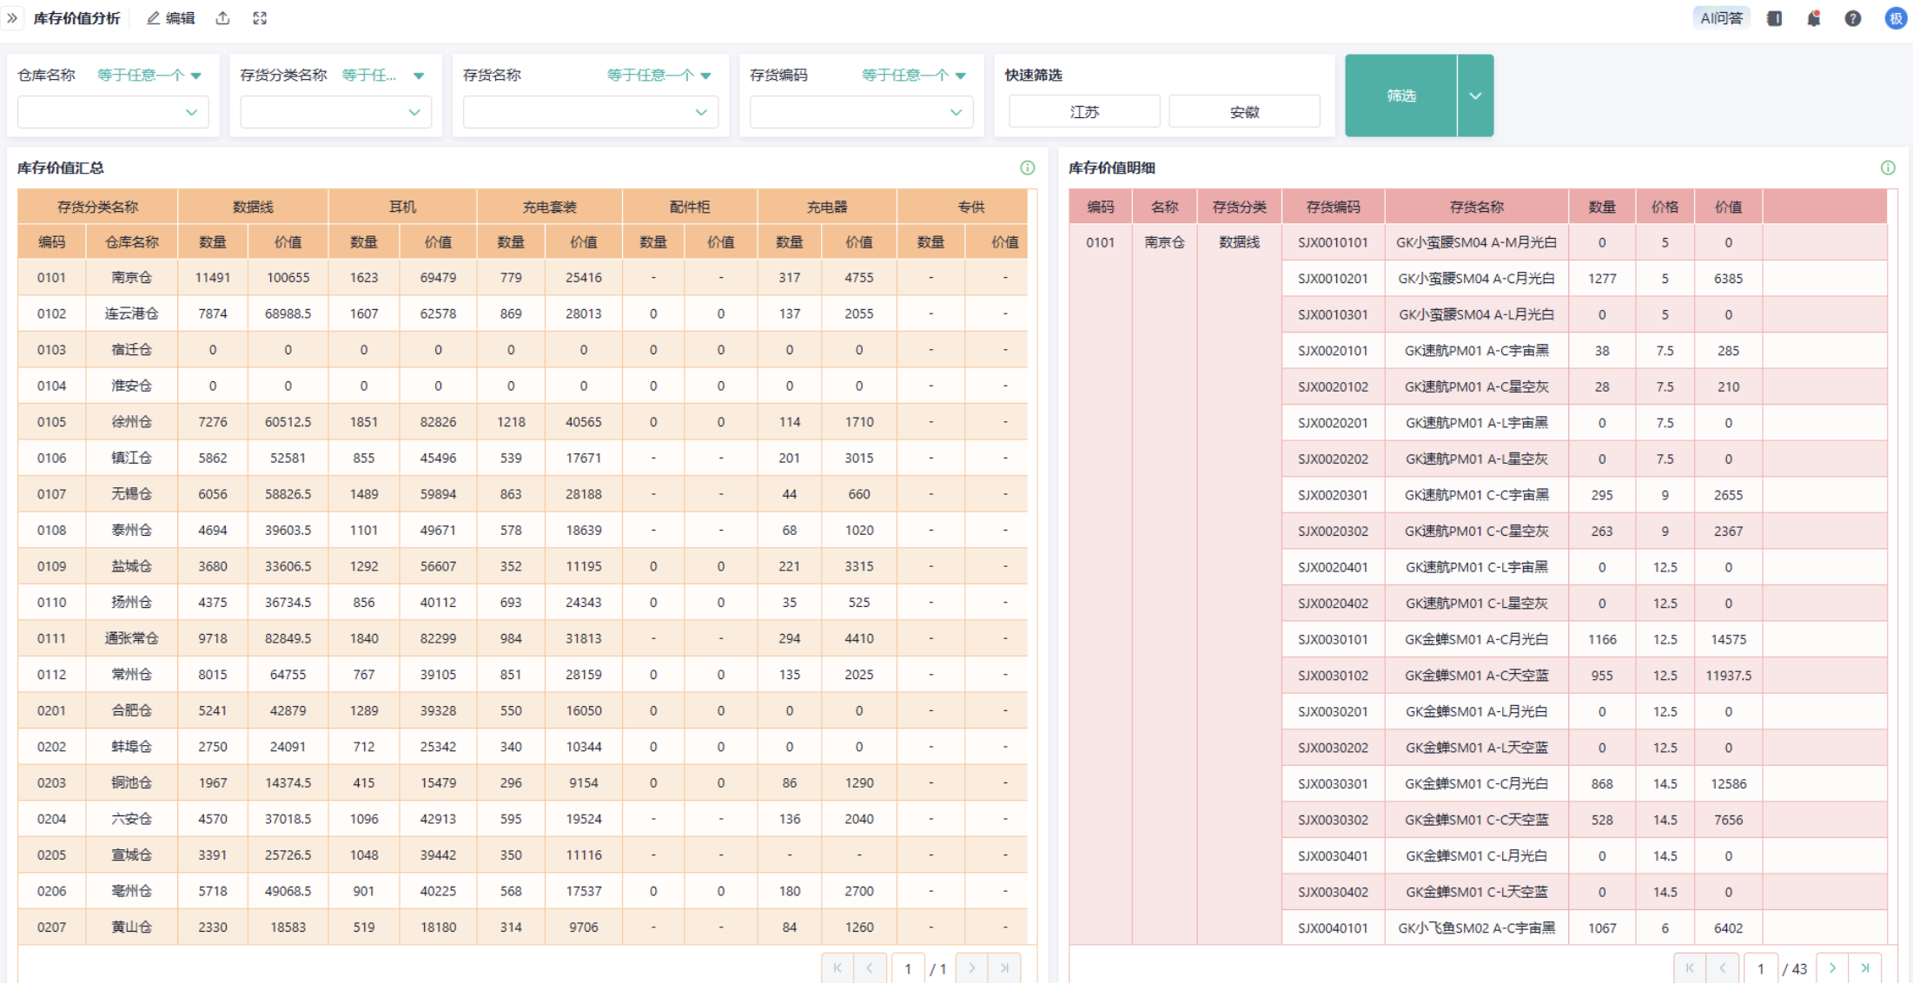Screen dimensions: 1913x983
Task: Enter fullscreen using the expand icon
Action: 260,18
